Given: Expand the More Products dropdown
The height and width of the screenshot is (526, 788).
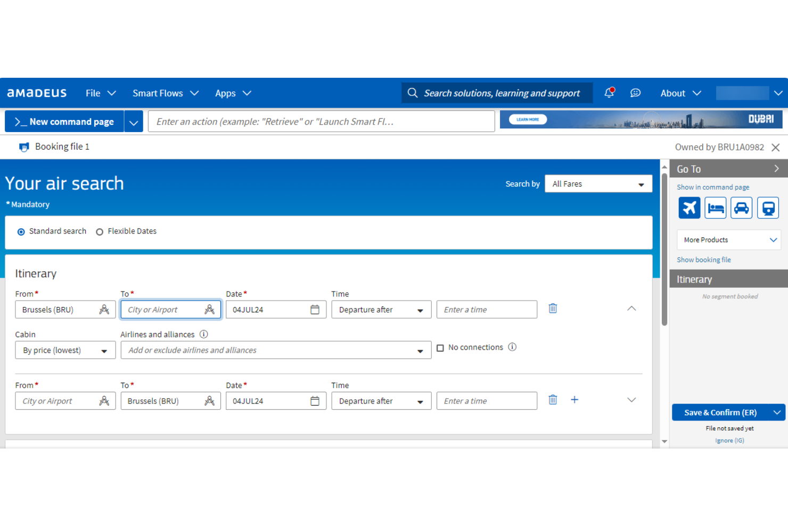Looking at the screenshot, I should click(x=728, y=240).
